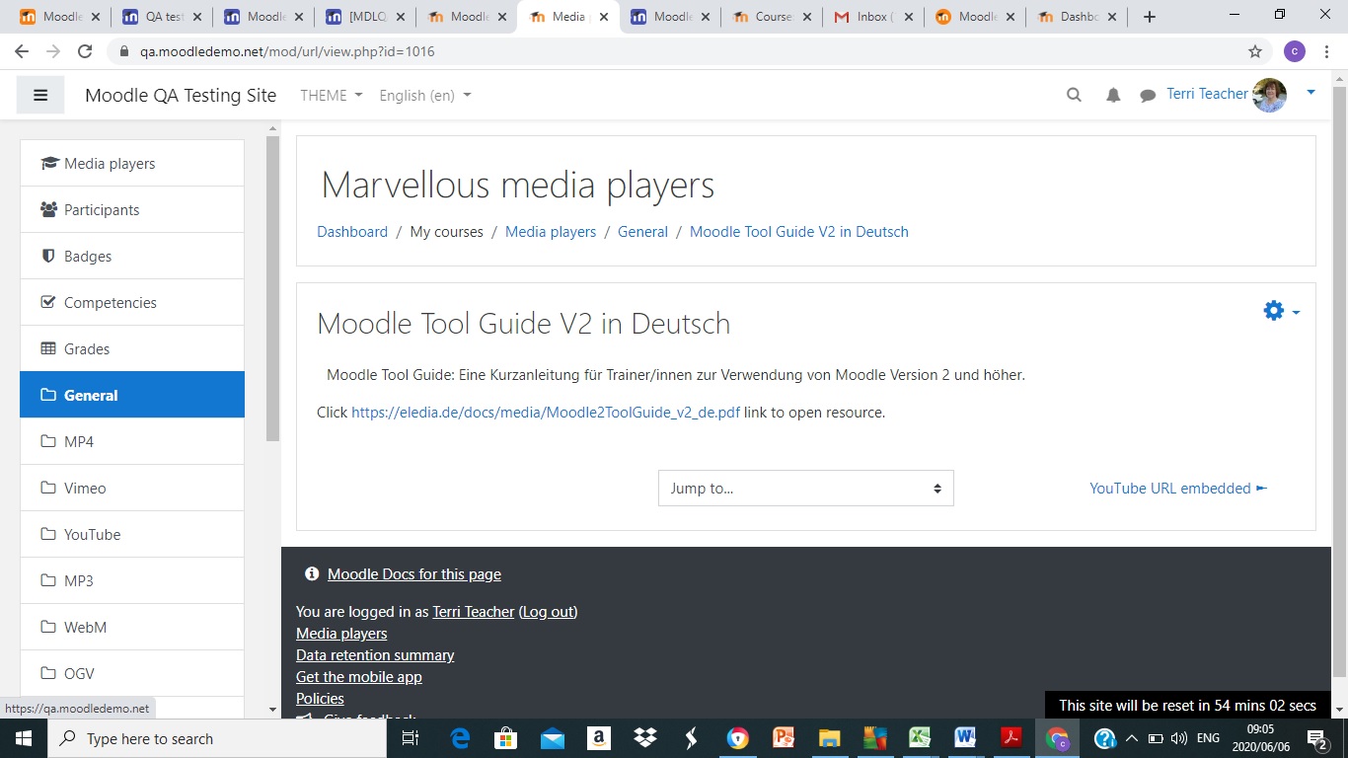The height and width of the screenshot is (758, 1348).
Task: Open Excel from the taskbar
Action: pyautogui.click(x=920, y=738)
